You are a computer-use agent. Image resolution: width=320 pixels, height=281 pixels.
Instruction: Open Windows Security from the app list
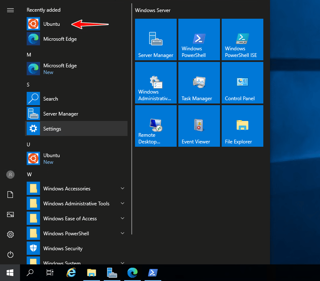(x=76, y=248)
